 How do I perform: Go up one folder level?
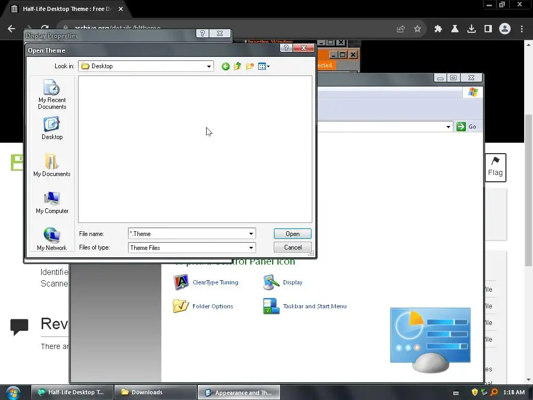[237, 66]
